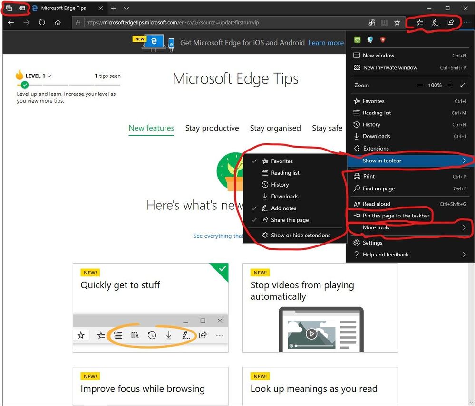Switch to Stay safe tab

point(327,128)
